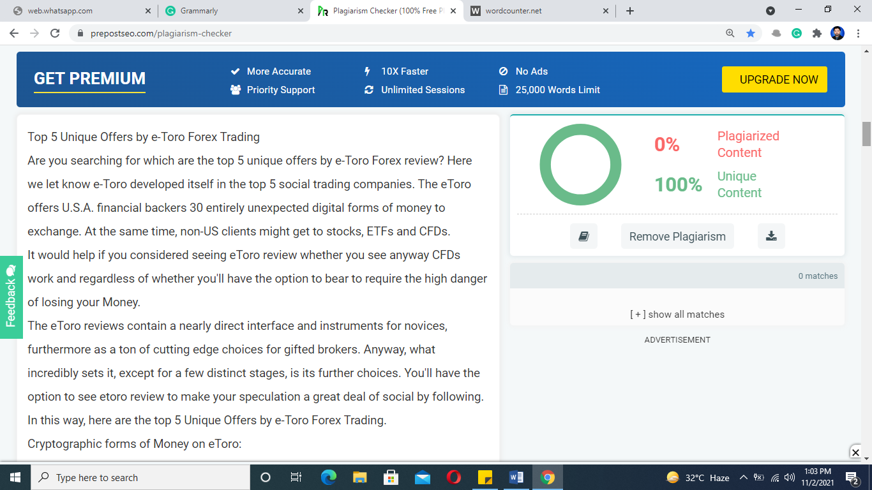Switch to the Grammarly tab
The image size is (872, 490).
pos(233,11)
